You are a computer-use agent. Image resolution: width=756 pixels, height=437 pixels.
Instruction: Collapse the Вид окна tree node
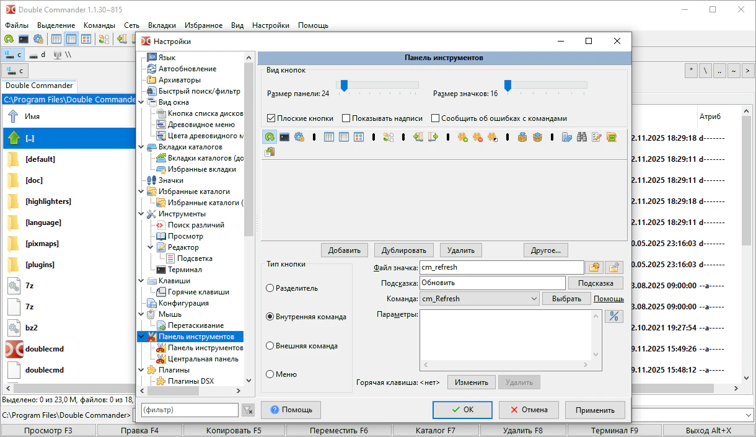click(141, 102)
